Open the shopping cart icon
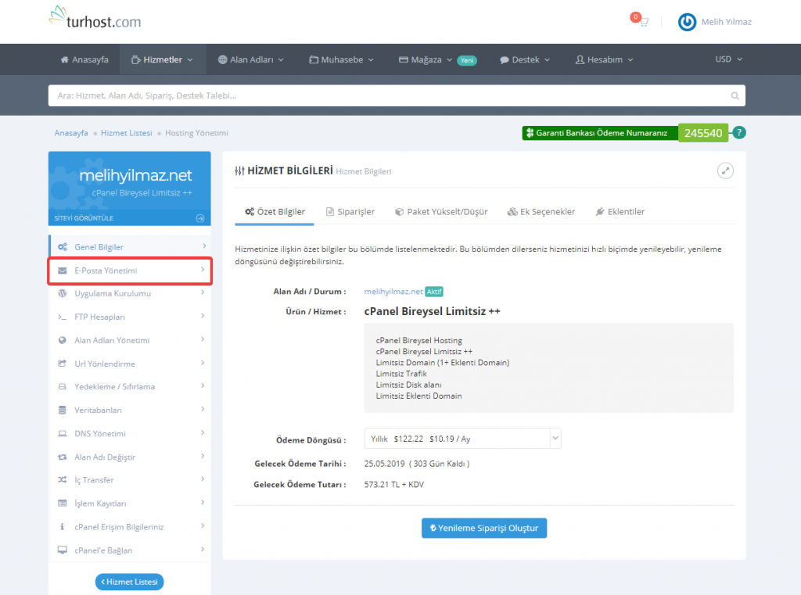Screen dimensions: 801x595 pyautogui.click(x=641, y=22)
